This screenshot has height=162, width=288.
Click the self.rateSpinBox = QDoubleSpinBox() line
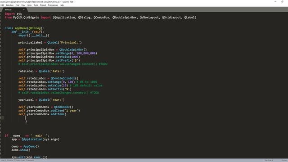click(x=48, y=78)
